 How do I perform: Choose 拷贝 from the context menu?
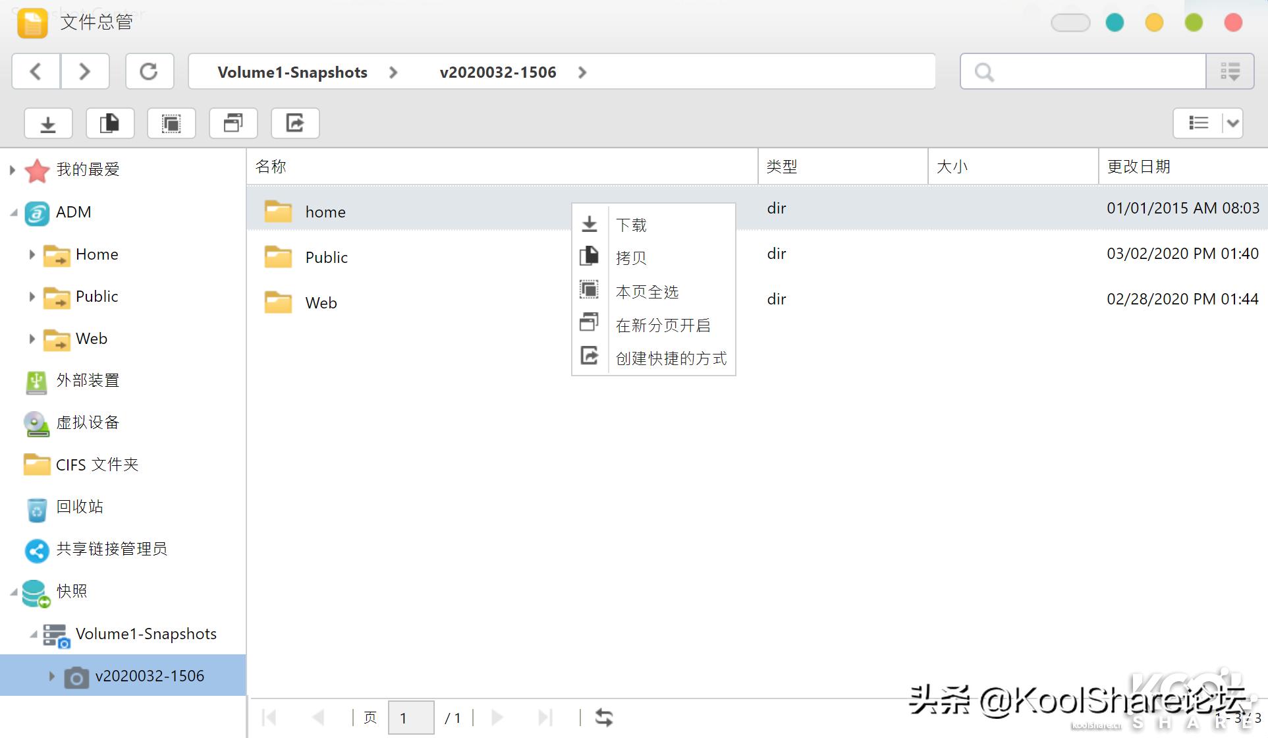[x=630, y=258]
